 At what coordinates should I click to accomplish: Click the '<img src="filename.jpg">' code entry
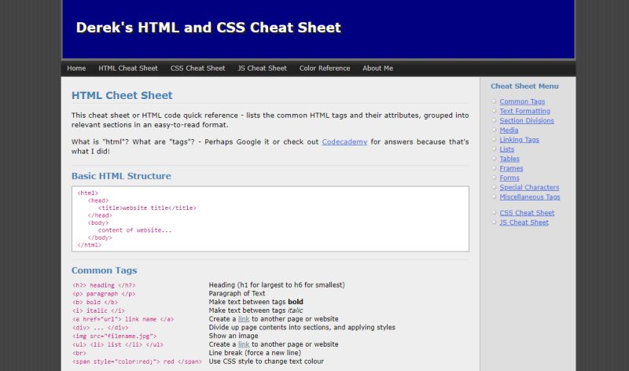[x=114, y=336]
